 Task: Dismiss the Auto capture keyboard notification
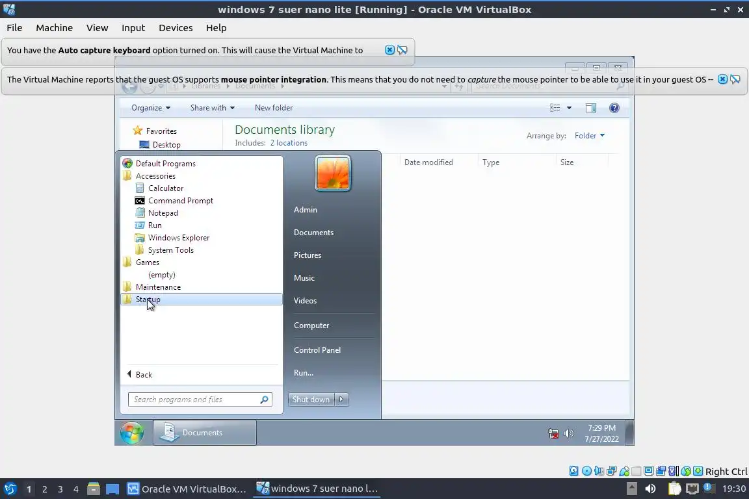(390, 49)
